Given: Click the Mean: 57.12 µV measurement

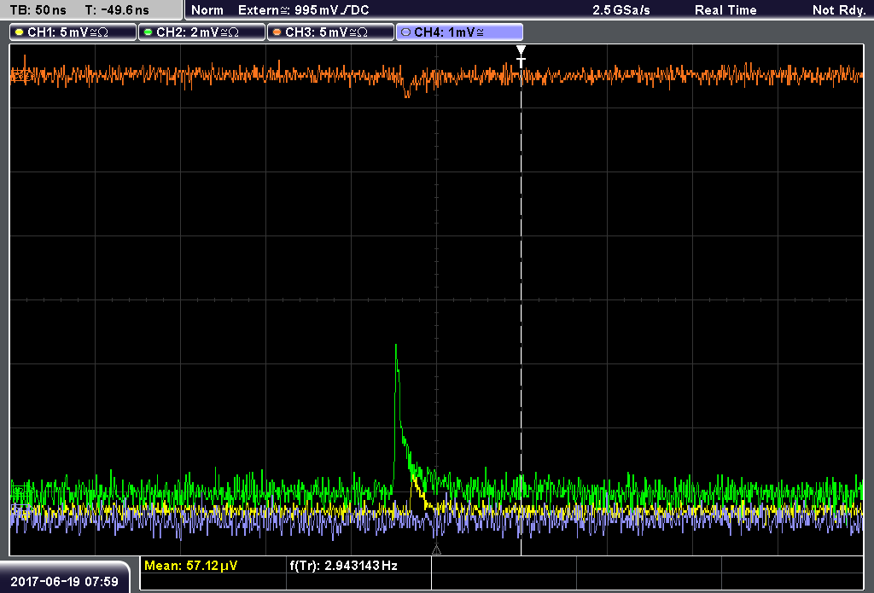Looking at the screenshot, I should pyautogui.click(x=190, y=566).
